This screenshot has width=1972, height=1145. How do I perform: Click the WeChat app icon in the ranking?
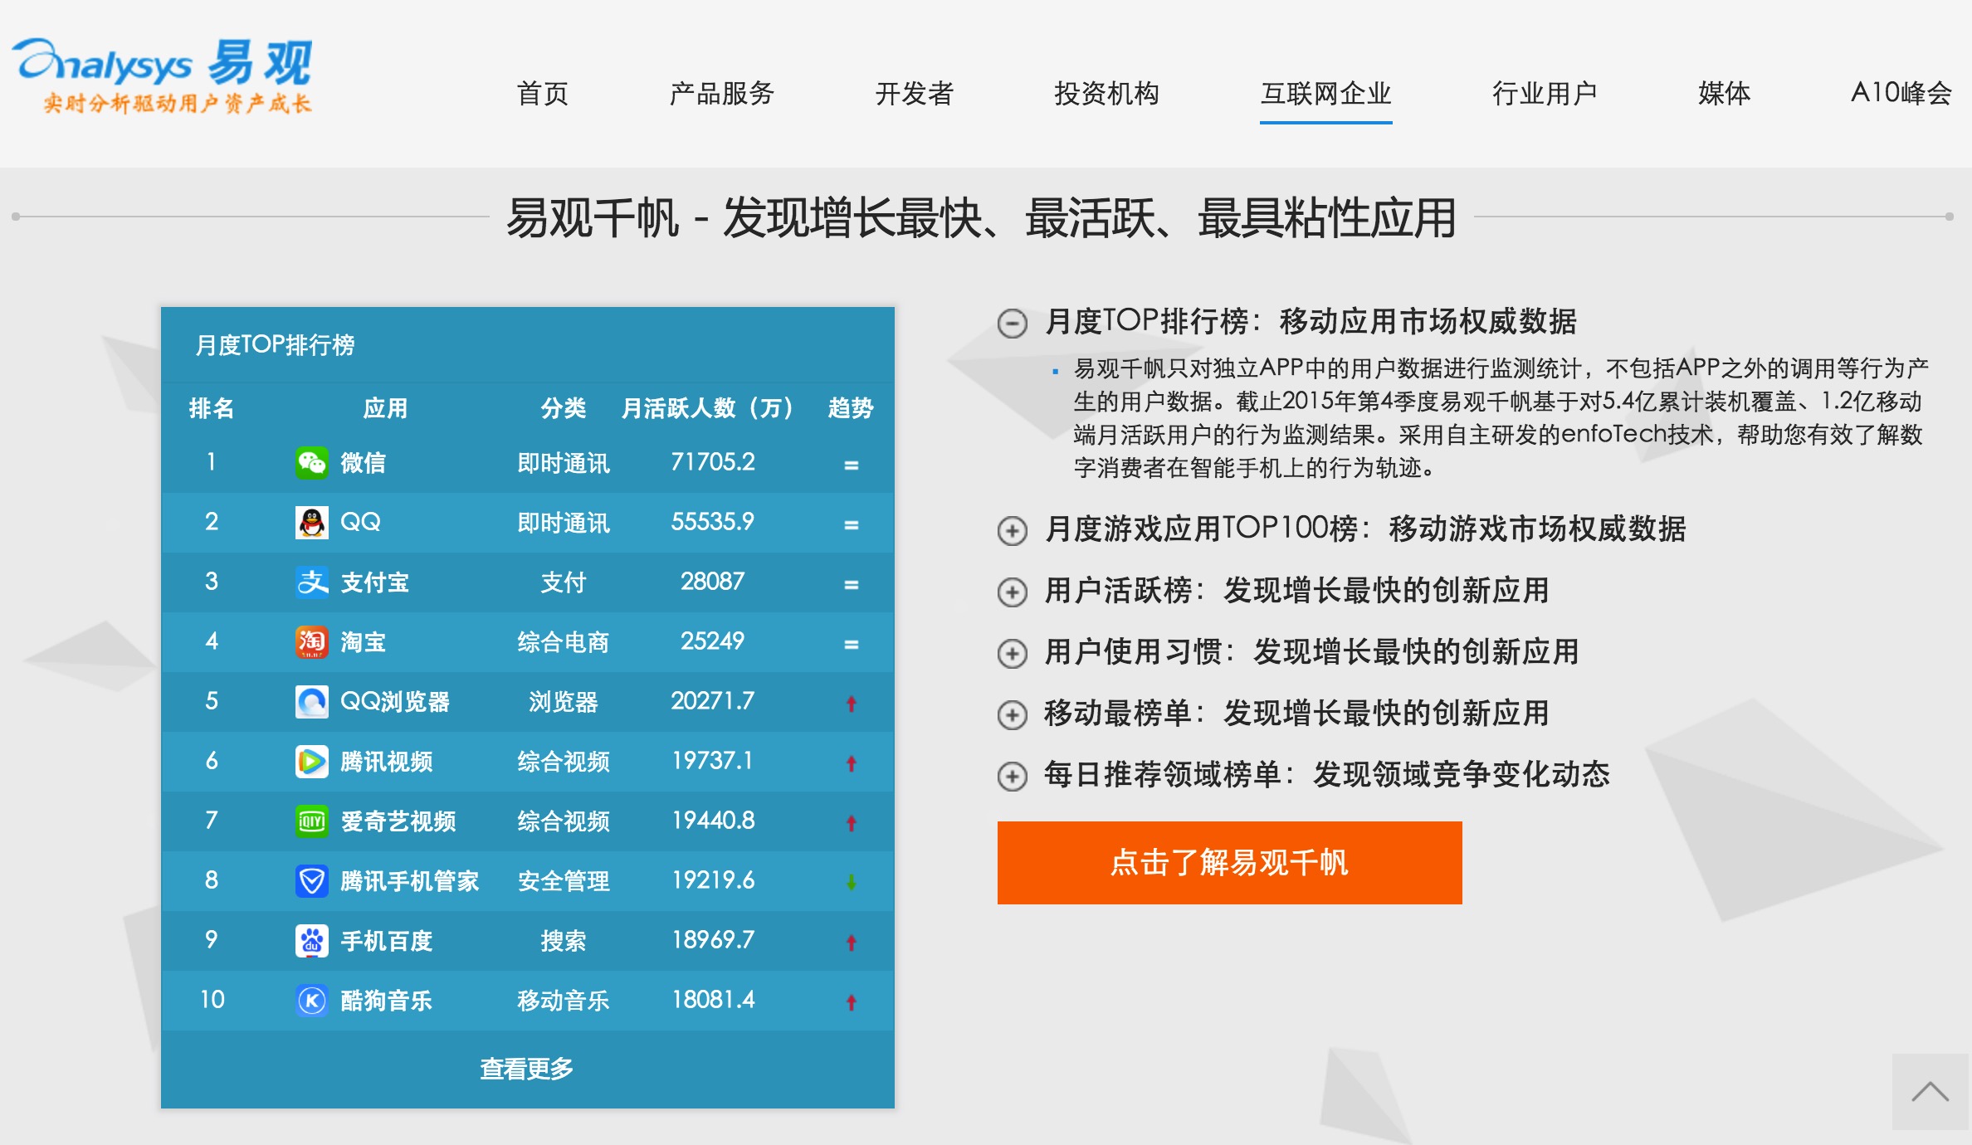click(311, 463)
